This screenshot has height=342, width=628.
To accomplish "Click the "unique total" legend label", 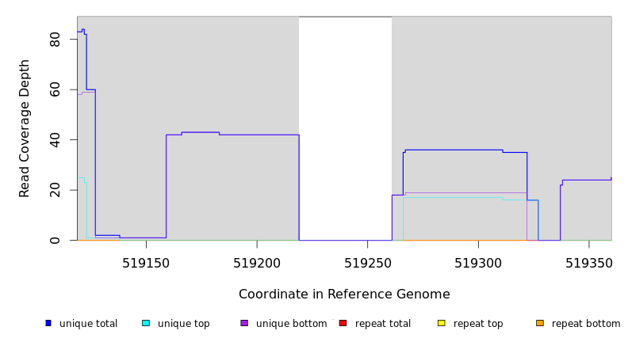I will point(88,324).
